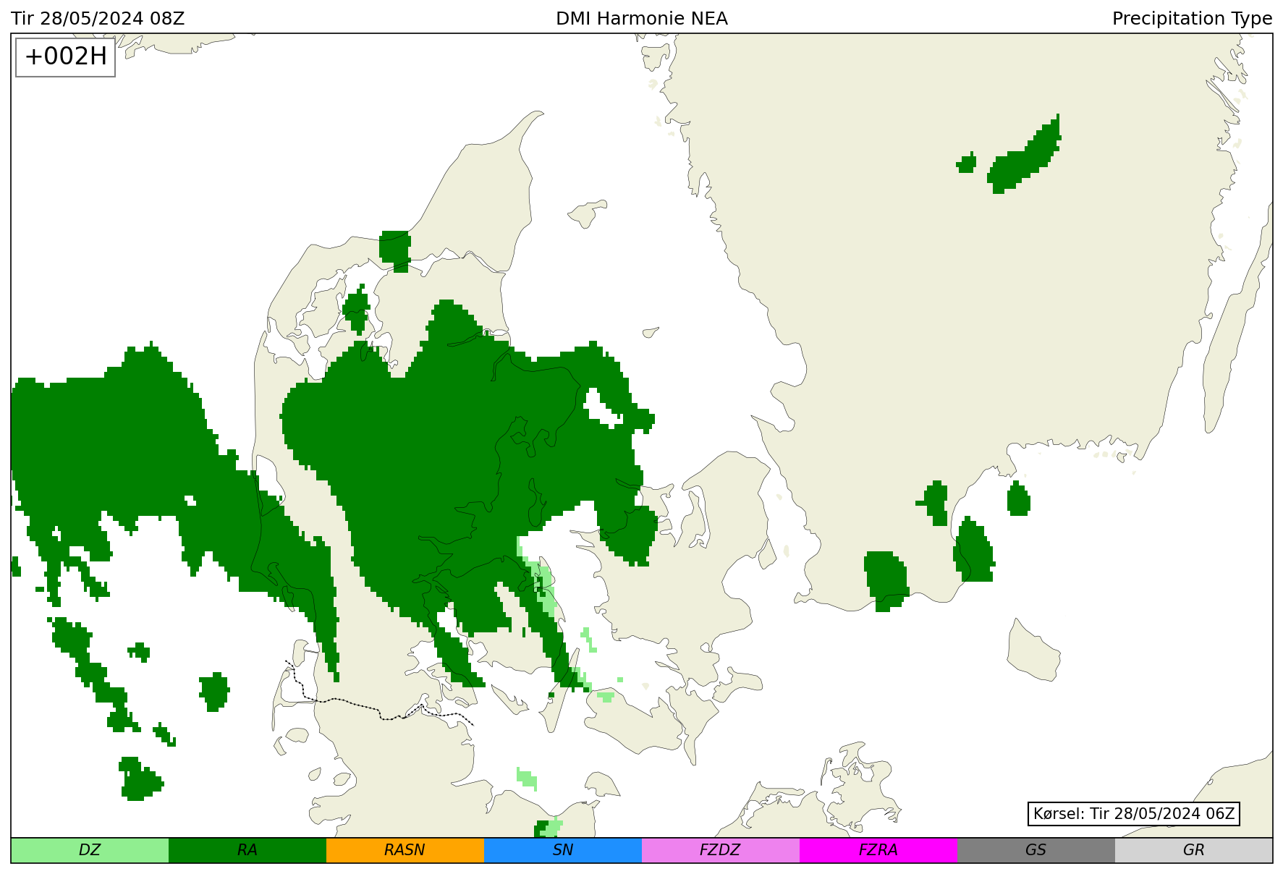The height and width of the screenshot is (874, 1283).
Task: Click the RASN orange legend swatch
Action: coord(405,850)
